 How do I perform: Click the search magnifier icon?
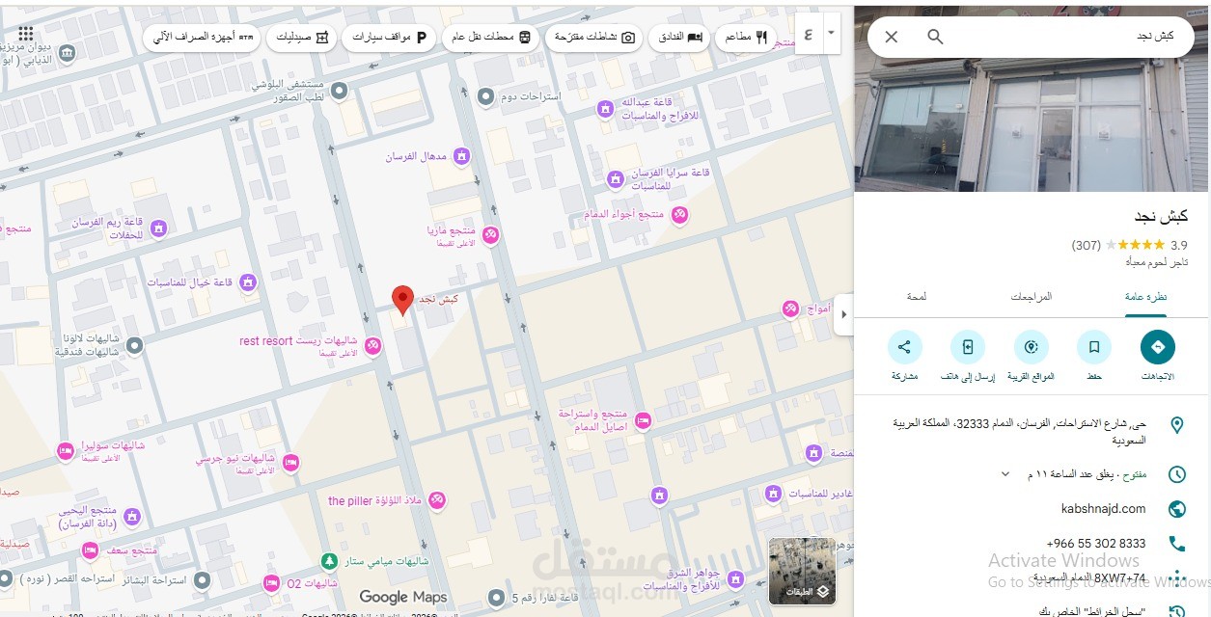pyautogui.click(x=935, y=37)
